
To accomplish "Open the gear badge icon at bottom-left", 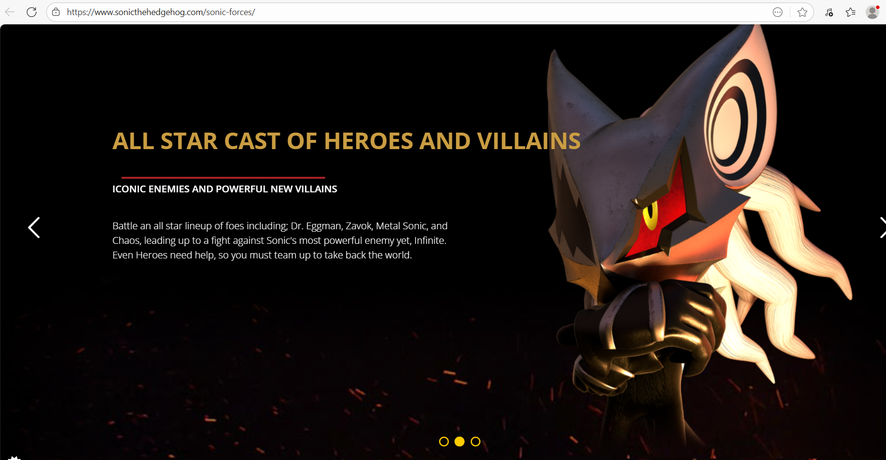I will click(x=14, y=458).
